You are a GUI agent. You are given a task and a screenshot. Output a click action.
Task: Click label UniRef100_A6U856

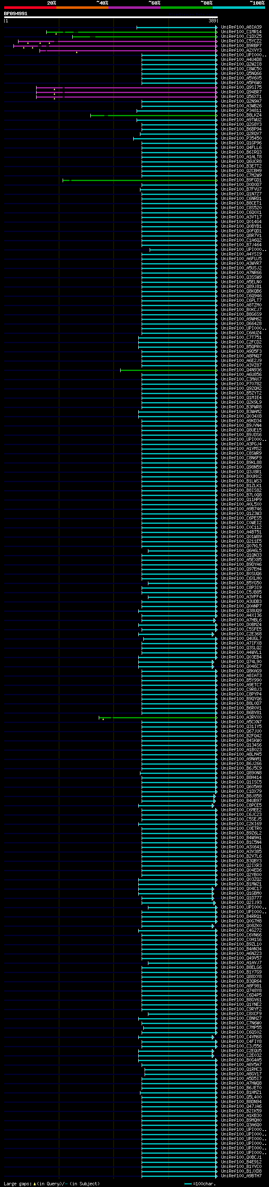tap(241, 375)
